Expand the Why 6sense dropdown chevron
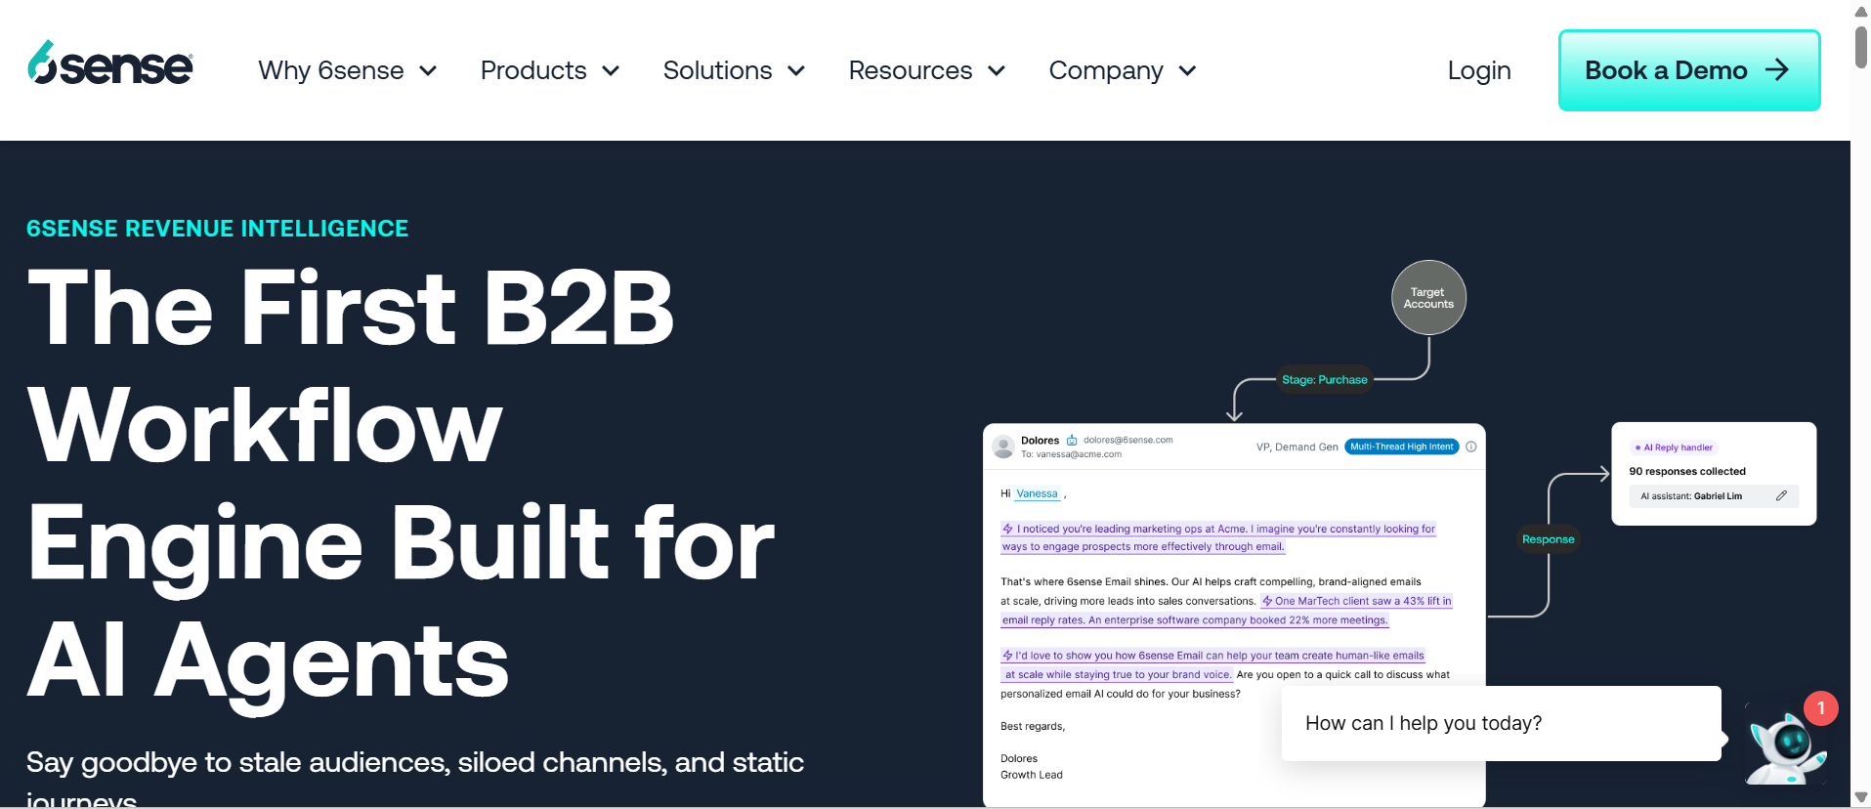Screen dimensions: 1871x809 428,71
